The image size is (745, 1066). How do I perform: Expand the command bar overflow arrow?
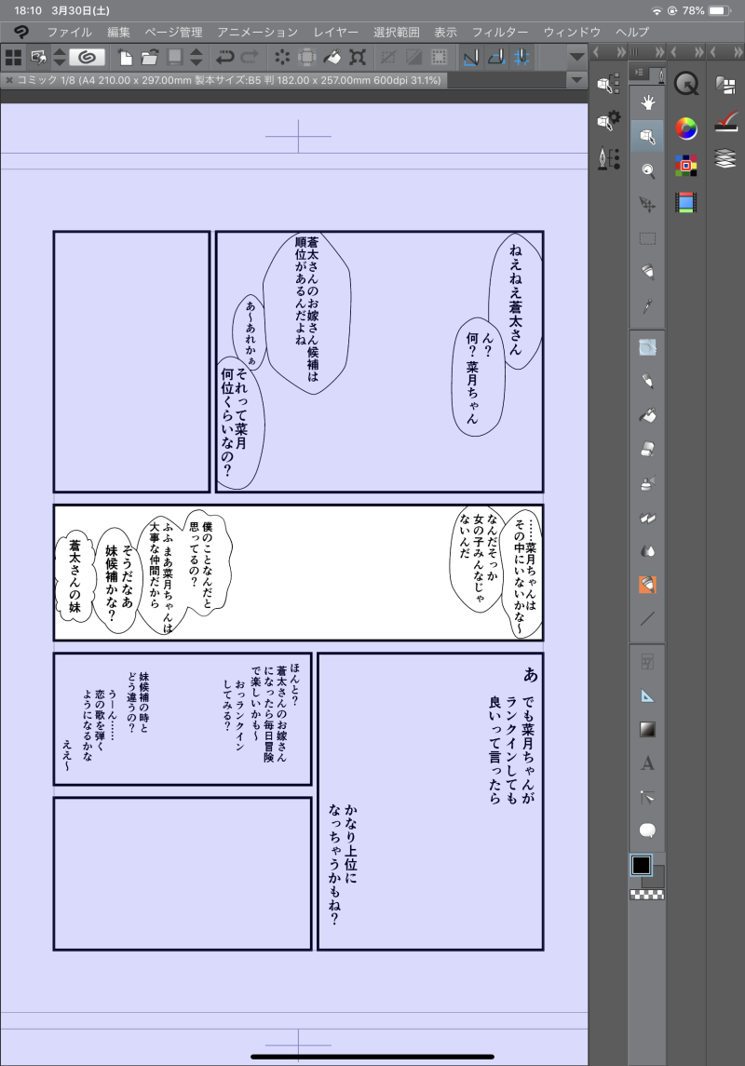[577, 57]
